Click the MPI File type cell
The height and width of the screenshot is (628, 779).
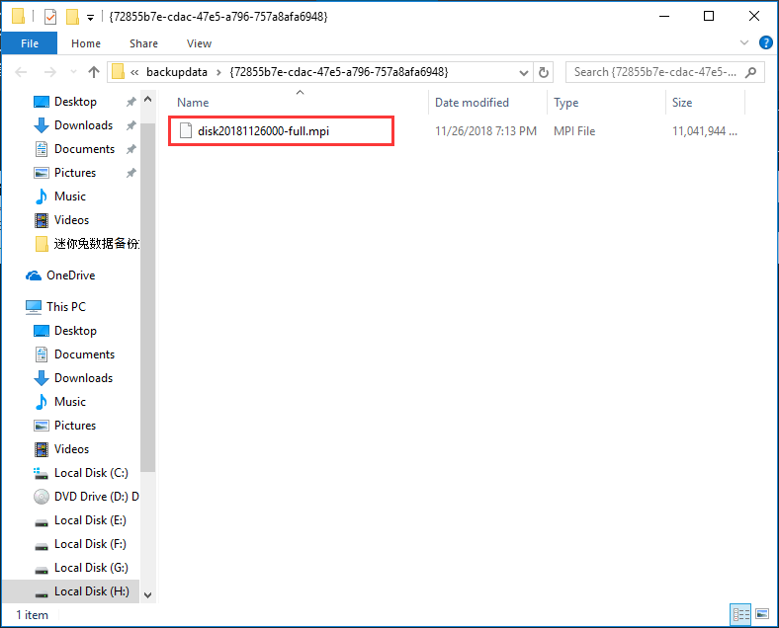(x=574, y=131)
